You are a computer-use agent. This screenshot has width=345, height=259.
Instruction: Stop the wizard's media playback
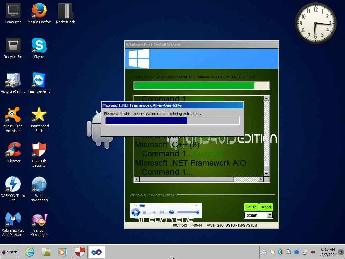point(144,212)
